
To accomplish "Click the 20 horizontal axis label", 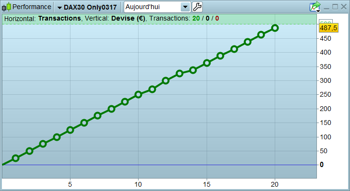I will tap(275, 184).
